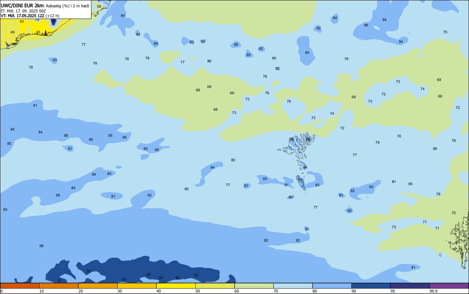Select the humidity value '59' on the map
The height and width of the screenshot is (294, 469).
point(99,7)
